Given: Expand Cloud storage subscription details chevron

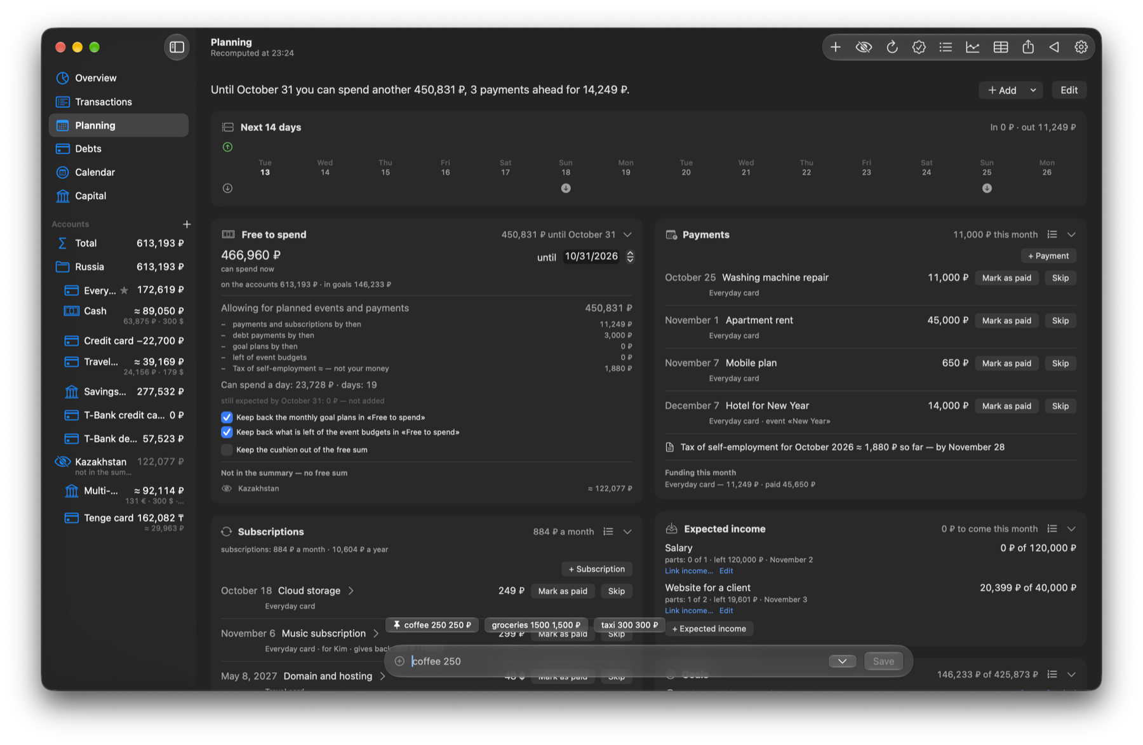Looking at the screenshot, I should click(351, 591).
